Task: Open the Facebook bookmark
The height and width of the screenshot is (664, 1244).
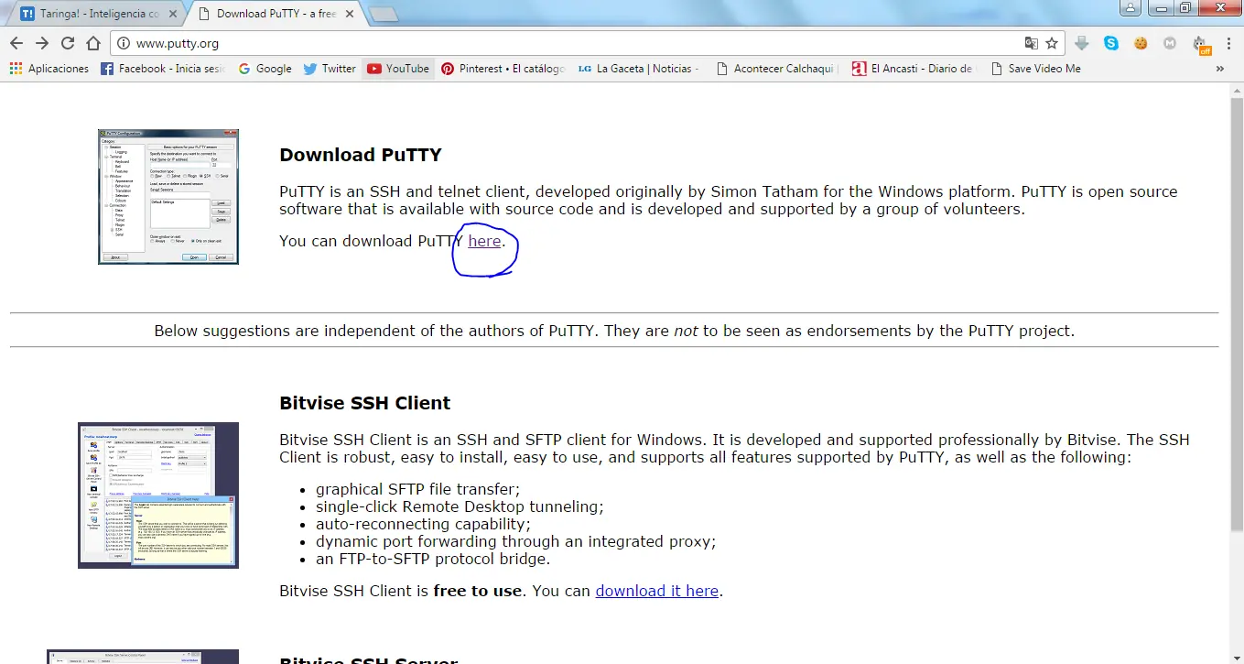Action: click(x=162, y=69)
